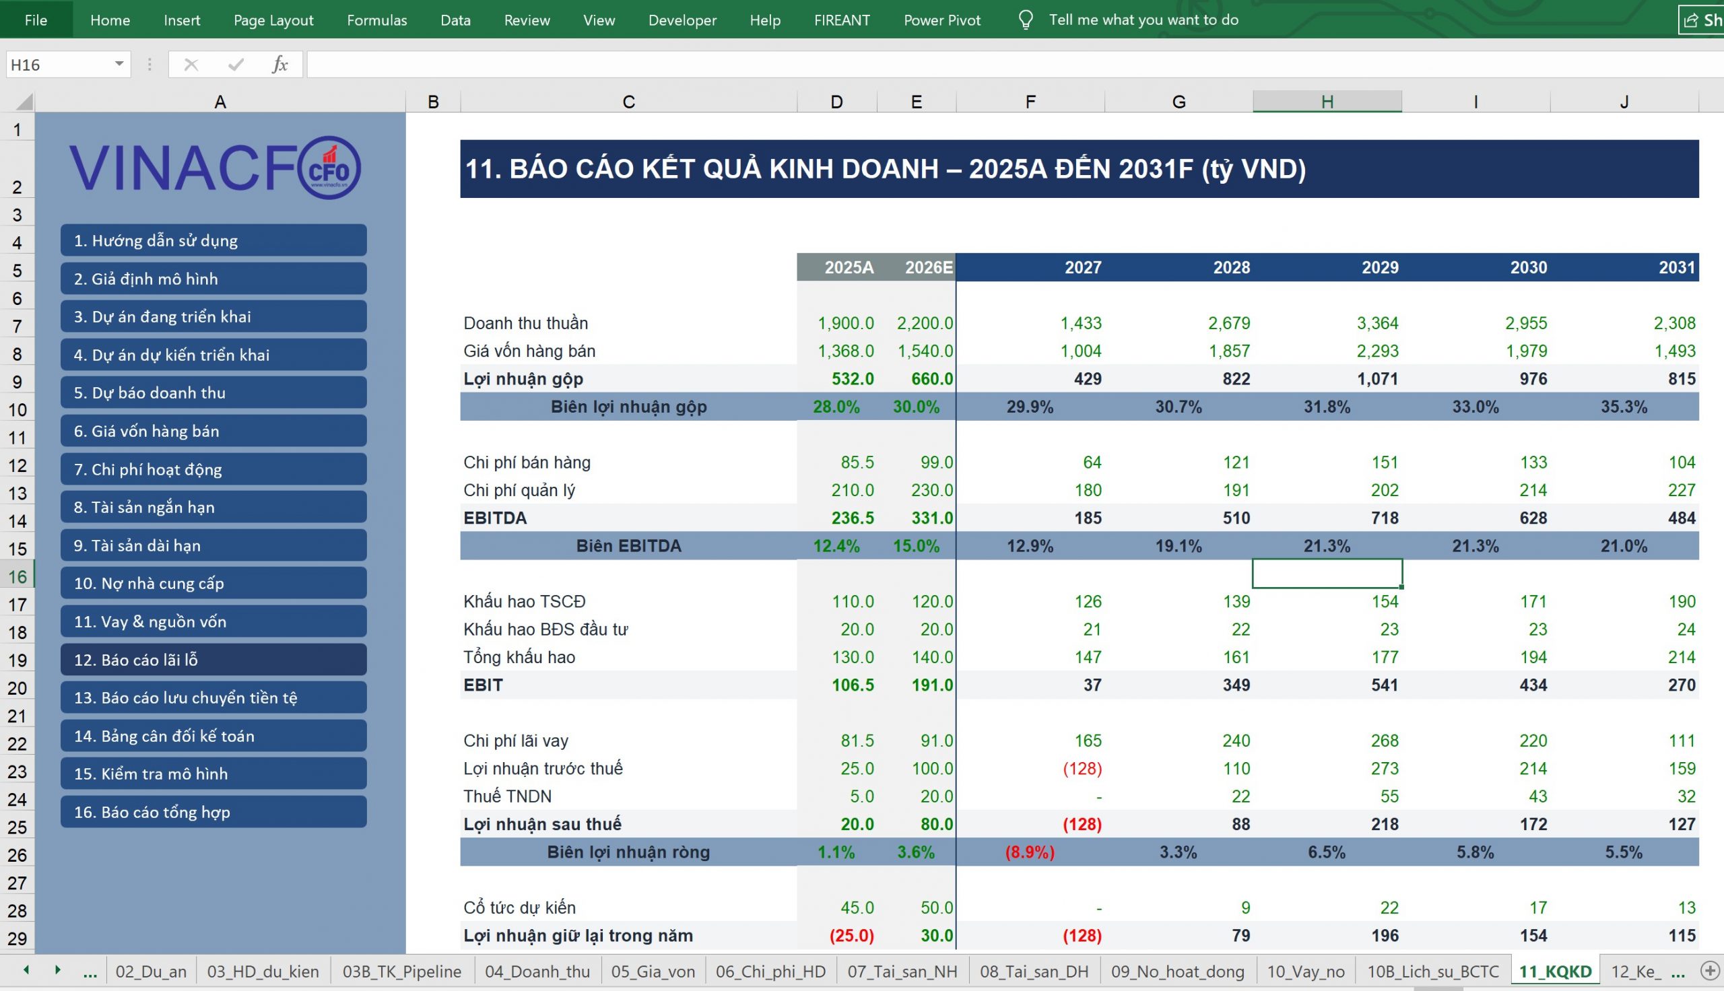Go to '10. Nợ nhà cung cấp'
Image resolution: width=1724 pixels, height=991 pixels.
(213, 583)
